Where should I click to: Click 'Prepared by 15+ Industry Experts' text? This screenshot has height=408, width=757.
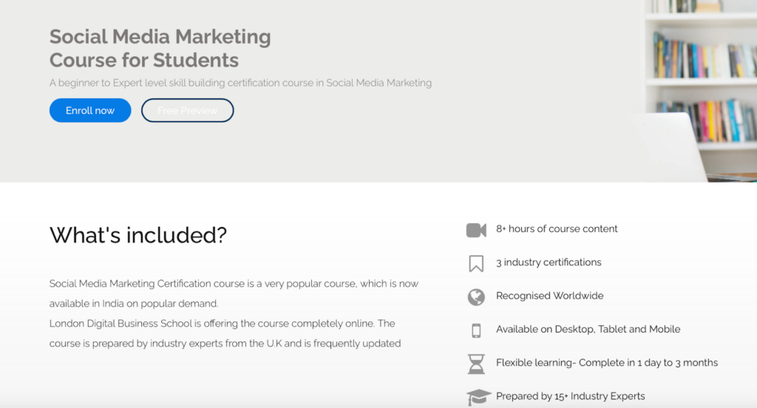(570, 396)
